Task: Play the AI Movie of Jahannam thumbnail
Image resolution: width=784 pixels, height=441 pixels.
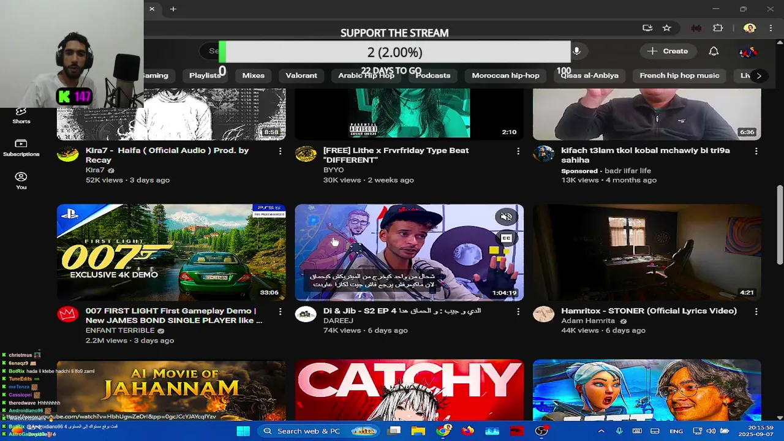Action: 171,390
